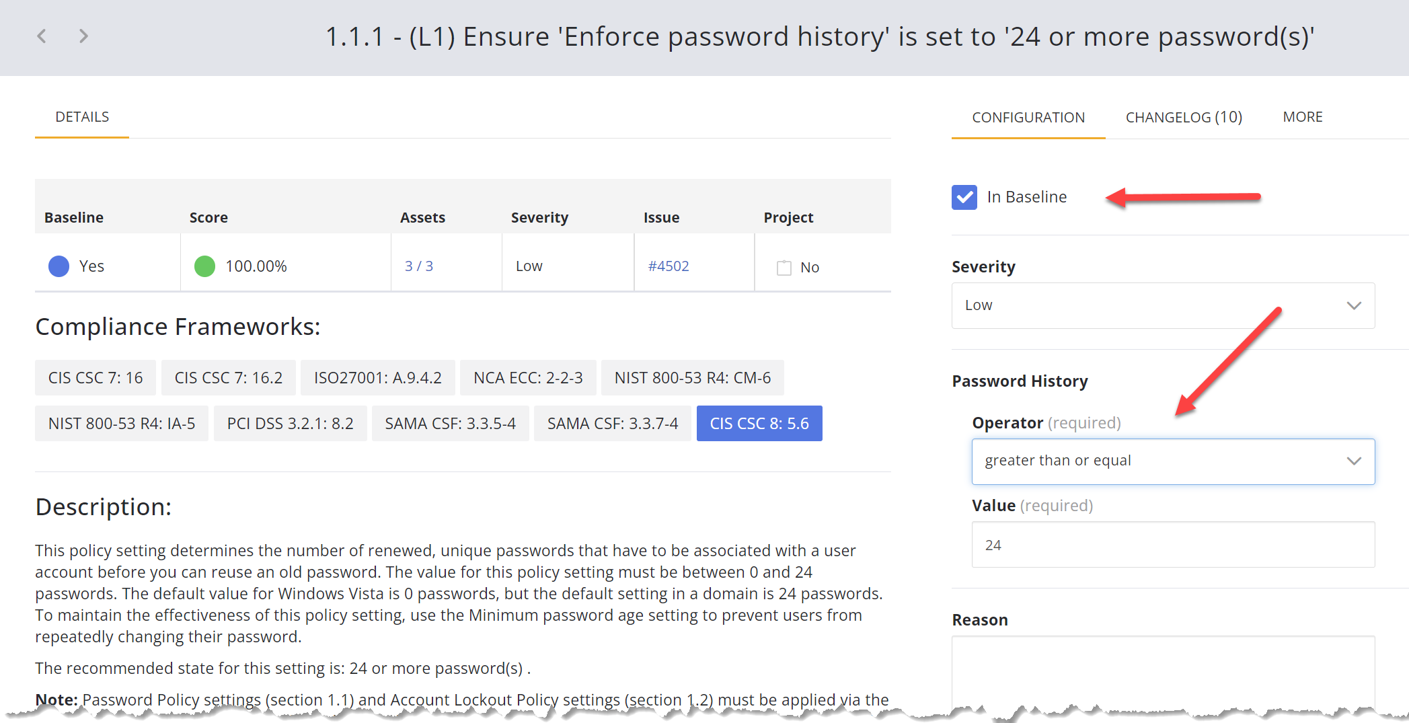Open the 3 / 3 assets link
Viewport: 1409px width, 723px height.
[x=418, y=266]
